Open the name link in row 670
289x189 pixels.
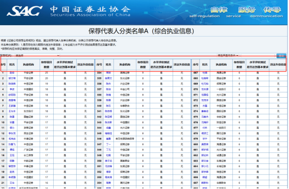[205, 89]
